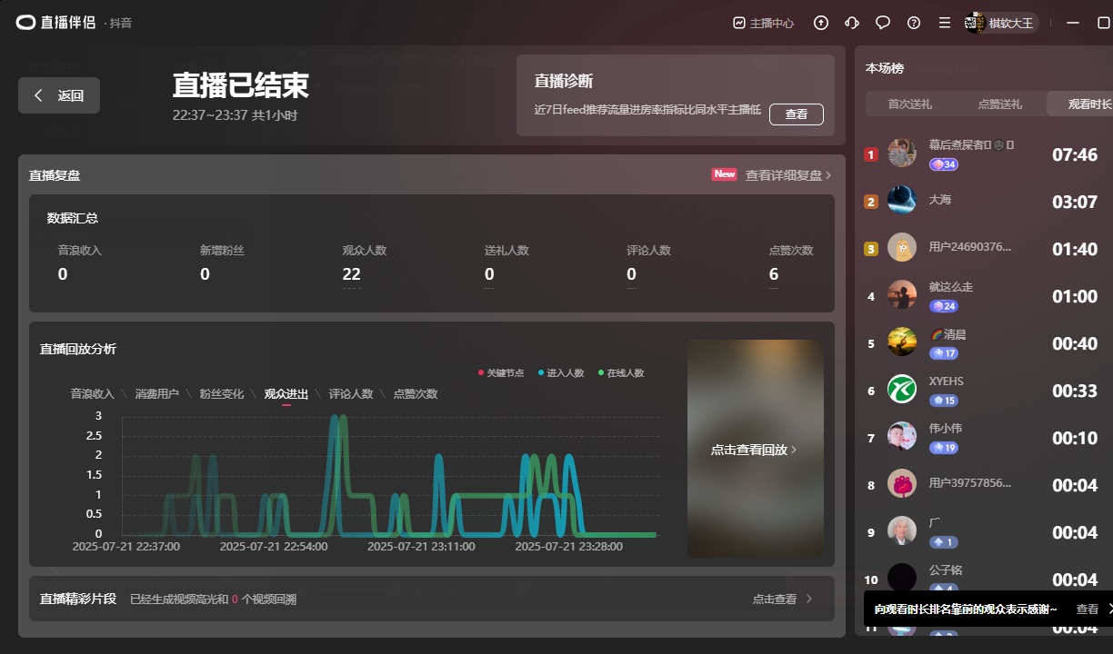This screenshot has width=1113, height=654.
Task: Click avatar of viewer 大海
Action: click(x=902, y=201)
